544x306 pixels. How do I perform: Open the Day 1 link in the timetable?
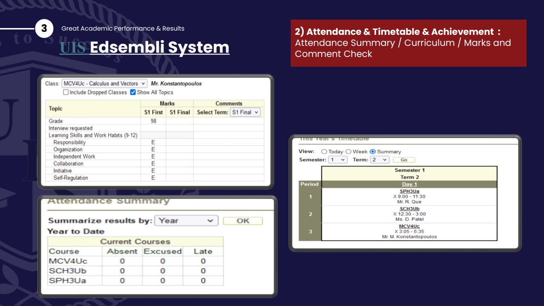coord(409,184)
